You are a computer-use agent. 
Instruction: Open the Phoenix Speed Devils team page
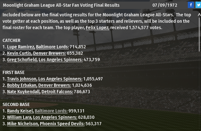pyautogui.click(x=62, y=124)
